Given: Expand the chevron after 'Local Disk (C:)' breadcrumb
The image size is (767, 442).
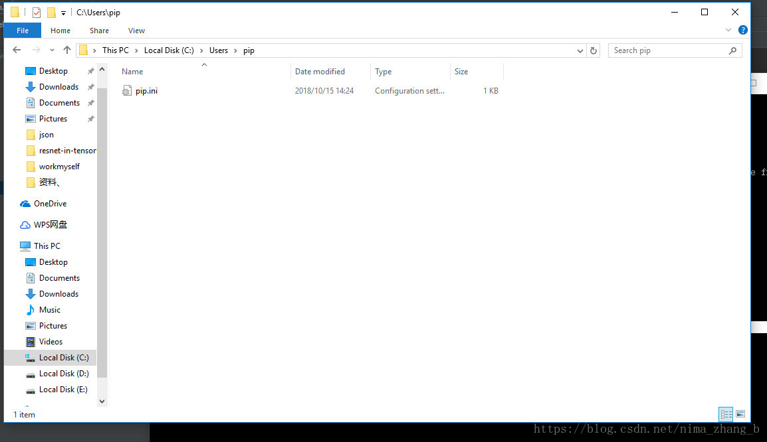Looking at the screenshot, I should click(x=201, y=51).
